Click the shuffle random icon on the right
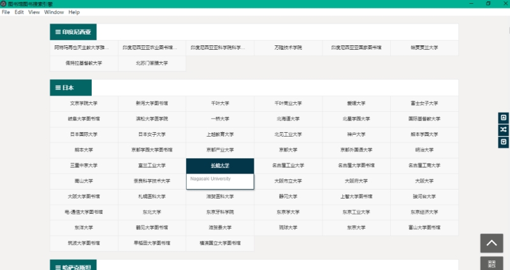 point(503,130)
